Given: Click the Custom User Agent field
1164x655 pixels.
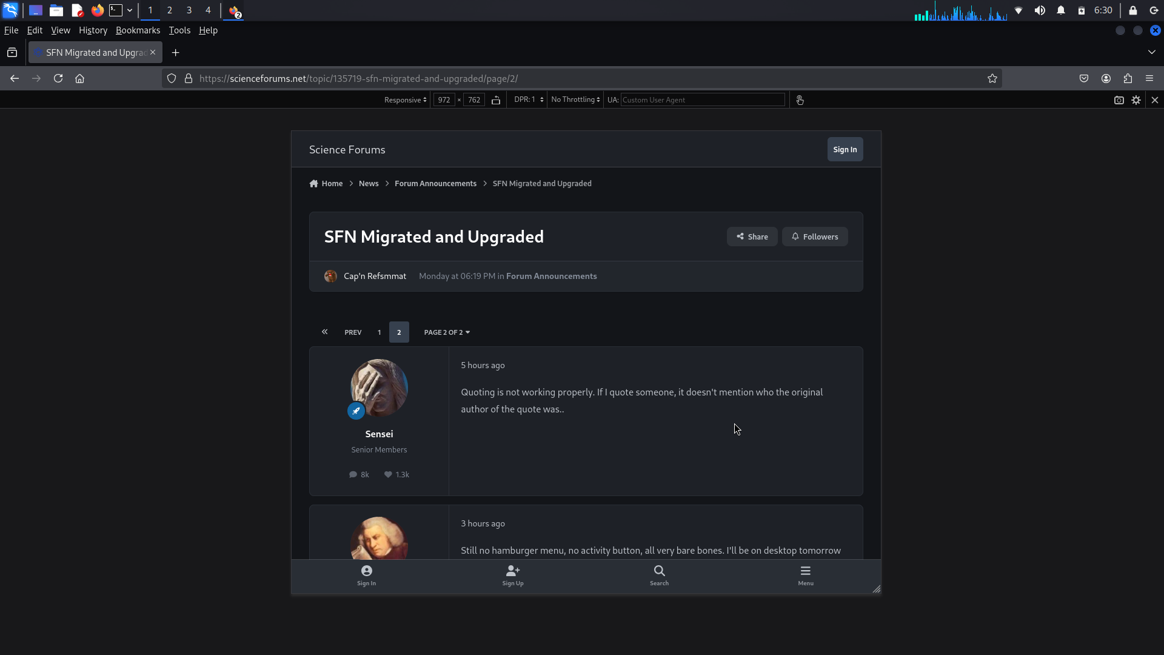Looking at the screenshot, I should pos(702,100).
